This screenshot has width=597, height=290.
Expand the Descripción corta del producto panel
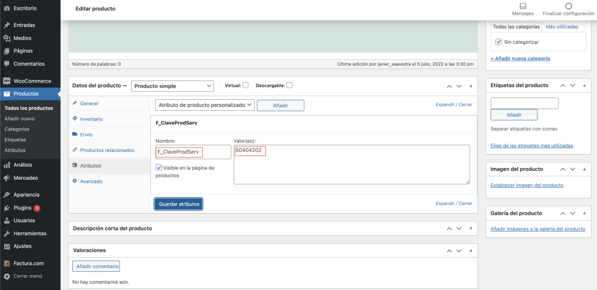(x=471, y=229)
